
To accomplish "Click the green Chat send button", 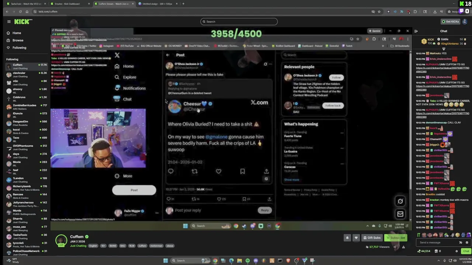I will click(x=466, y=251).
